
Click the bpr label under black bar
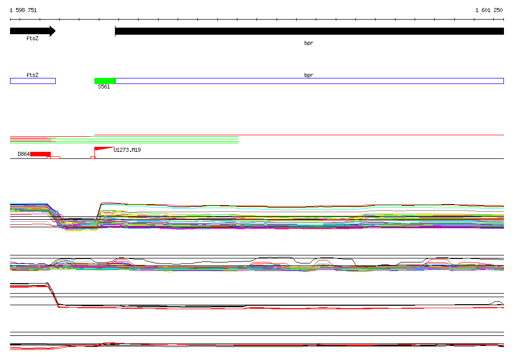(x=309, y=43)
